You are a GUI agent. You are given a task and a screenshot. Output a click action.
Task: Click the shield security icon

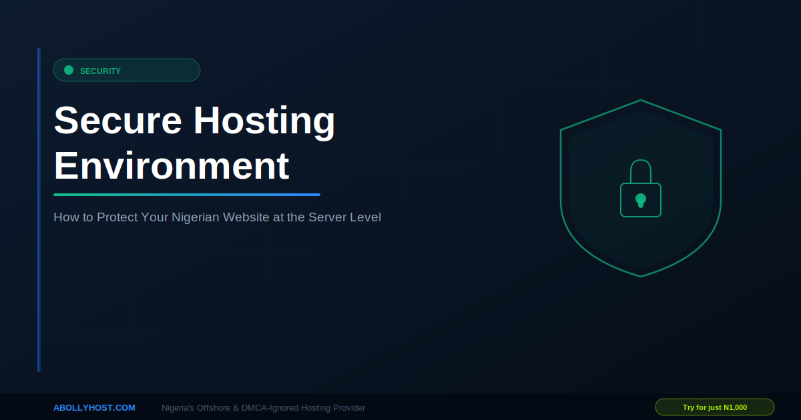pyautogui.click(x=641, y=187)
